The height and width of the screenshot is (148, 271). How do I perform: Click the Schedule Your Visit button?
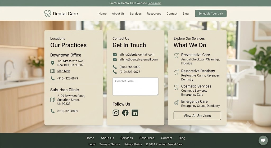211,14
